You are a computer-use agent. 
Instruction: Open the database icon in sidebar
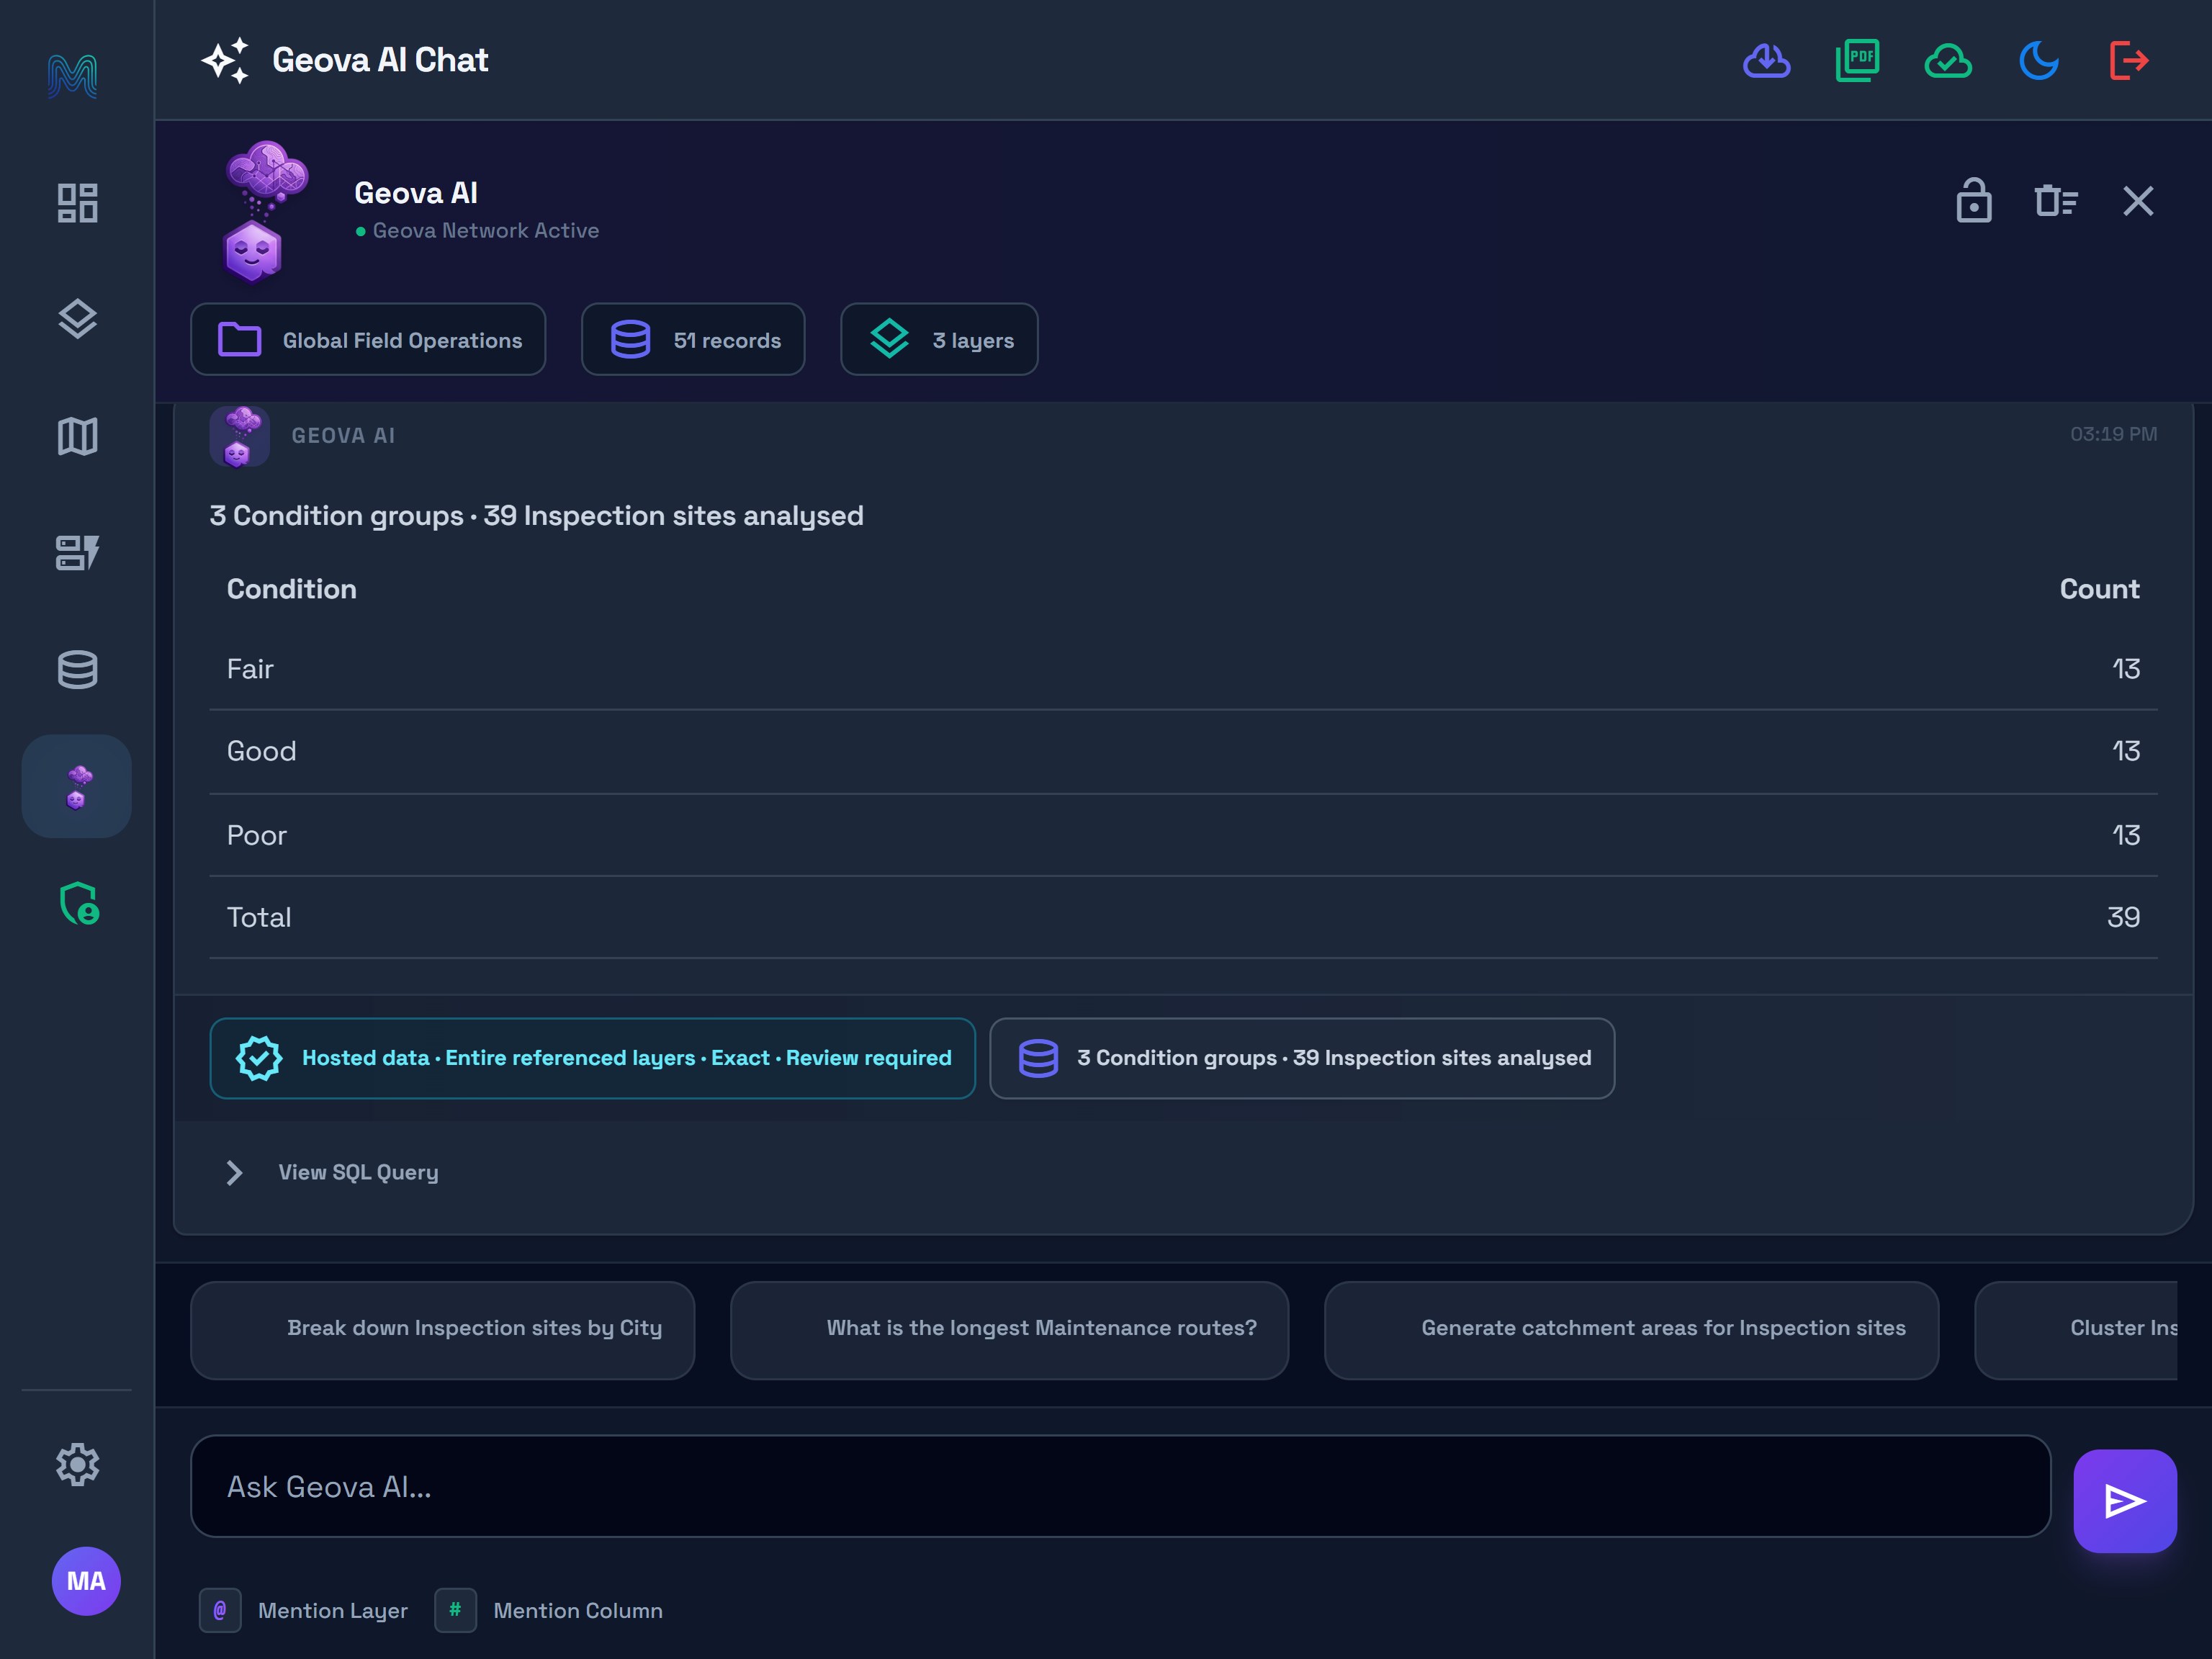coord(77,669)
